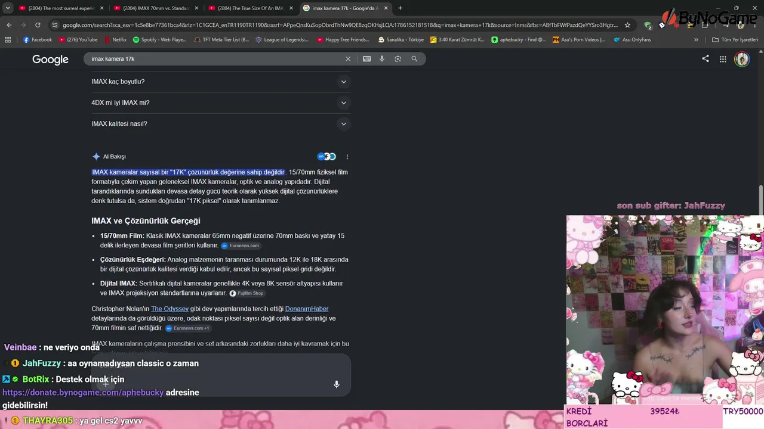Click the highlighted sentence about '17K' resolution
The height and width of the screenshot is (429, 764).
pos(189,172)
